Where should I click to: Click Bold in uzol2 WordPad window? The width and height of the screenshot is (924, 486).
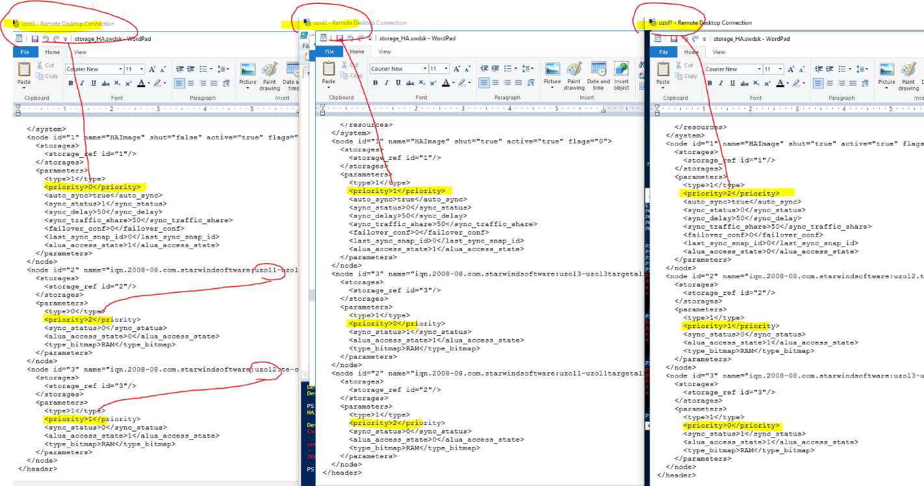click(x=376, y=83)
